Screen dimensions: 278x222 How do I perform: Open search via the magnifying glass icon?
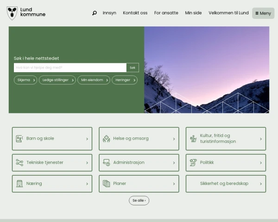(x=95, y=13)
